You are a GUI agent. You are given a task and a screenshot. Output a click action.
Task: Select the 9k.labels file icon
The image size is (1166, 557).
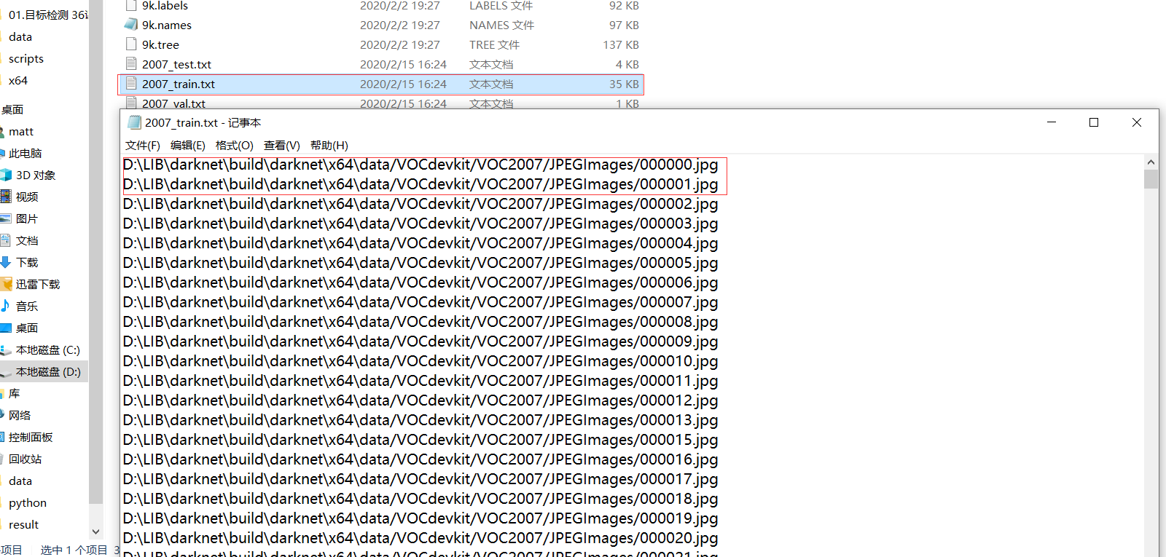tap(131, 5)
